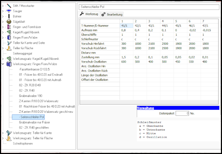The height and width of the screenshot is (154, 222).
Task: Select the Sauger suction cup icon
Action: [x=9, y=11]
